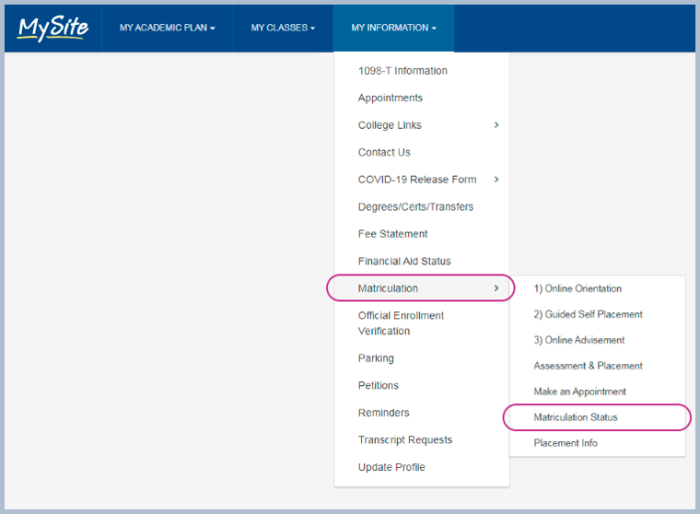Choose Guided Self Placement
Viewport: 700px width, 514px height.
(x=588, y=314)
